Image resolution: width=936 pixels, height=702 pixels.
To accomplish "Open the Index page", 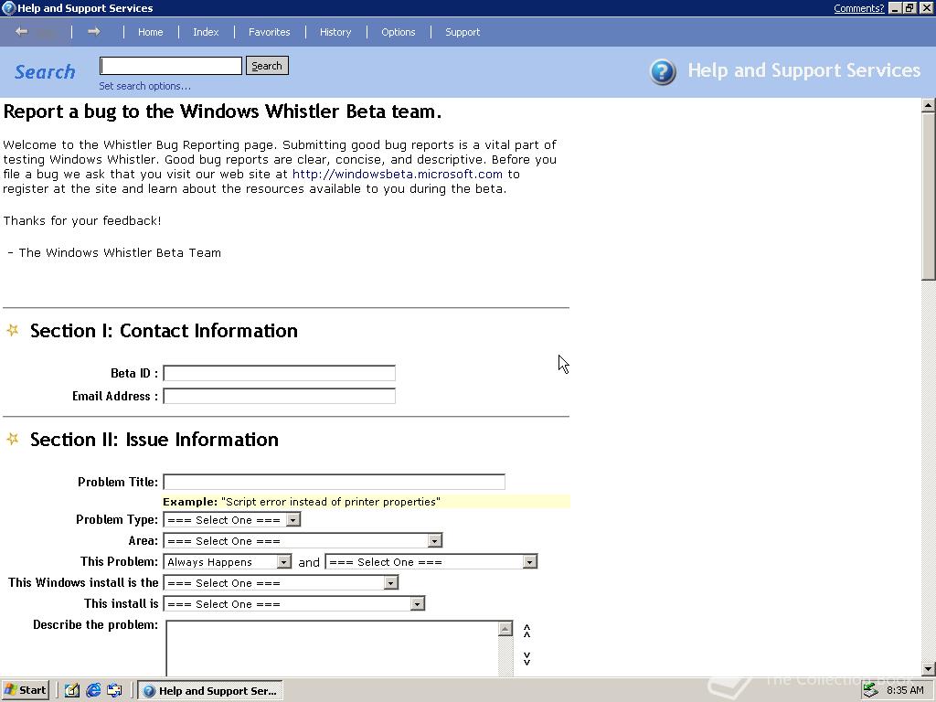I will tap(206, 32).
